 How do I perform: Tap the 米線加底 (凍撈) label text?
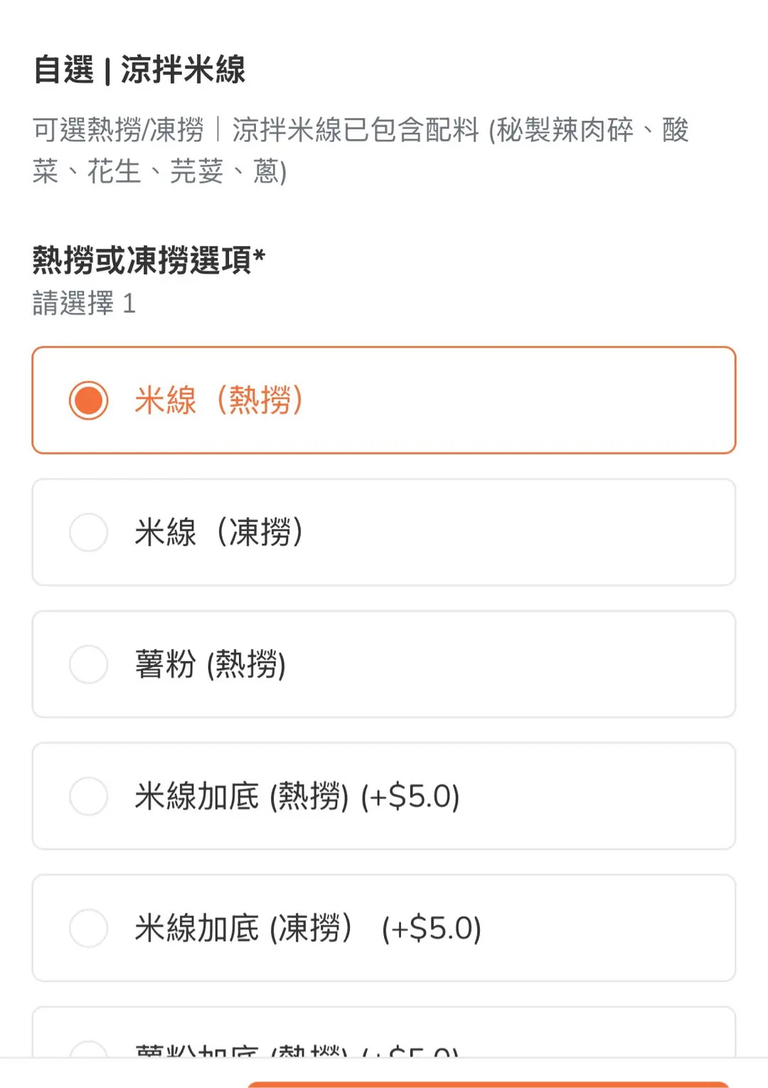click(243, 928)
